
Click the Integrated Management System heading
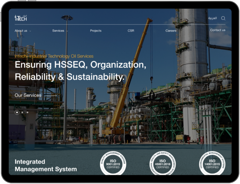click(45, 165)
